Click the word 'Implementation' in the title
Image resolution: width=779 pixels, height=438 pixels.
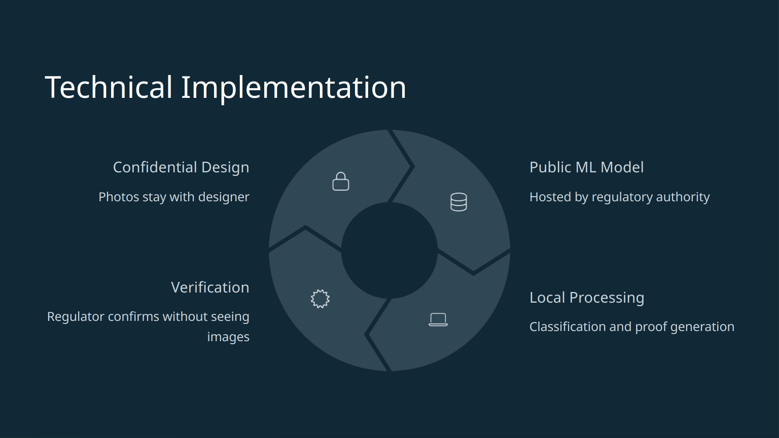tap(293, 87)
